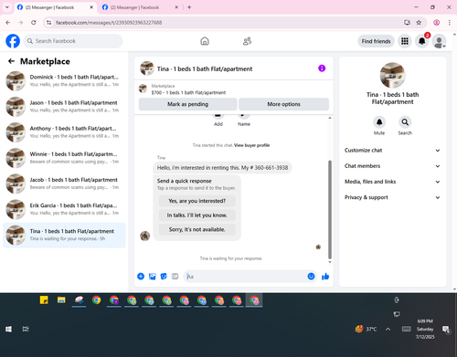Open Winnie conversation in Marketplace list
The height and width of the screenshot is (357, 457).
point(64,158)
